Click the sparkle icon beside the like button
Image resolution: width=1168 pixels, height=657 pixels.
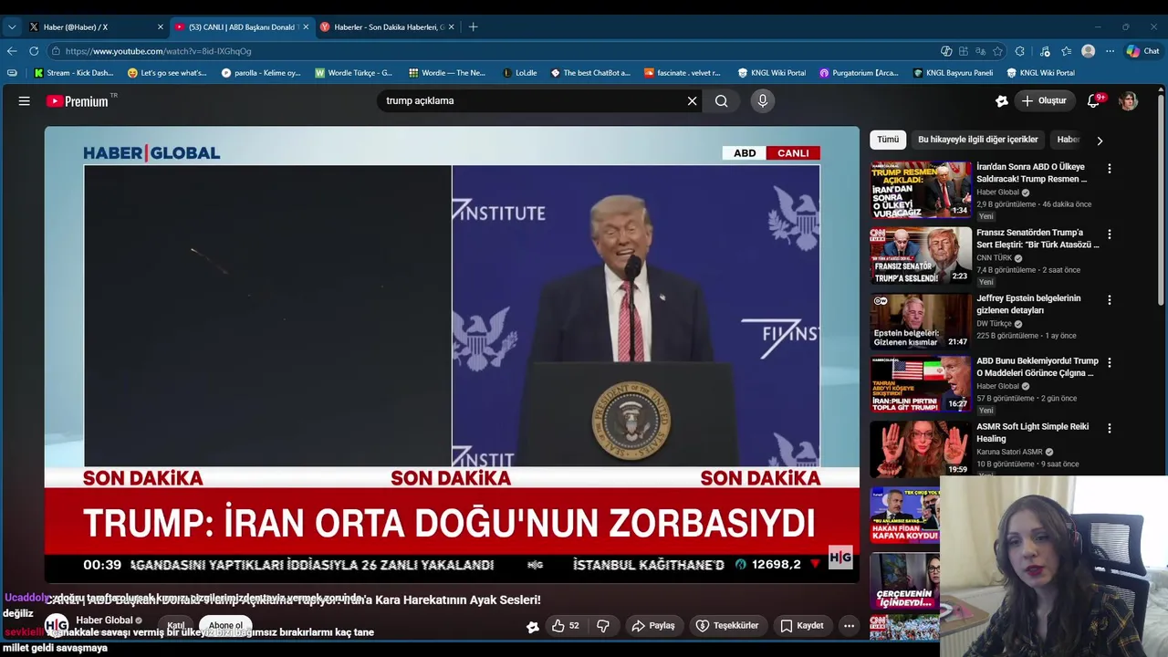(x=533, y=626)
